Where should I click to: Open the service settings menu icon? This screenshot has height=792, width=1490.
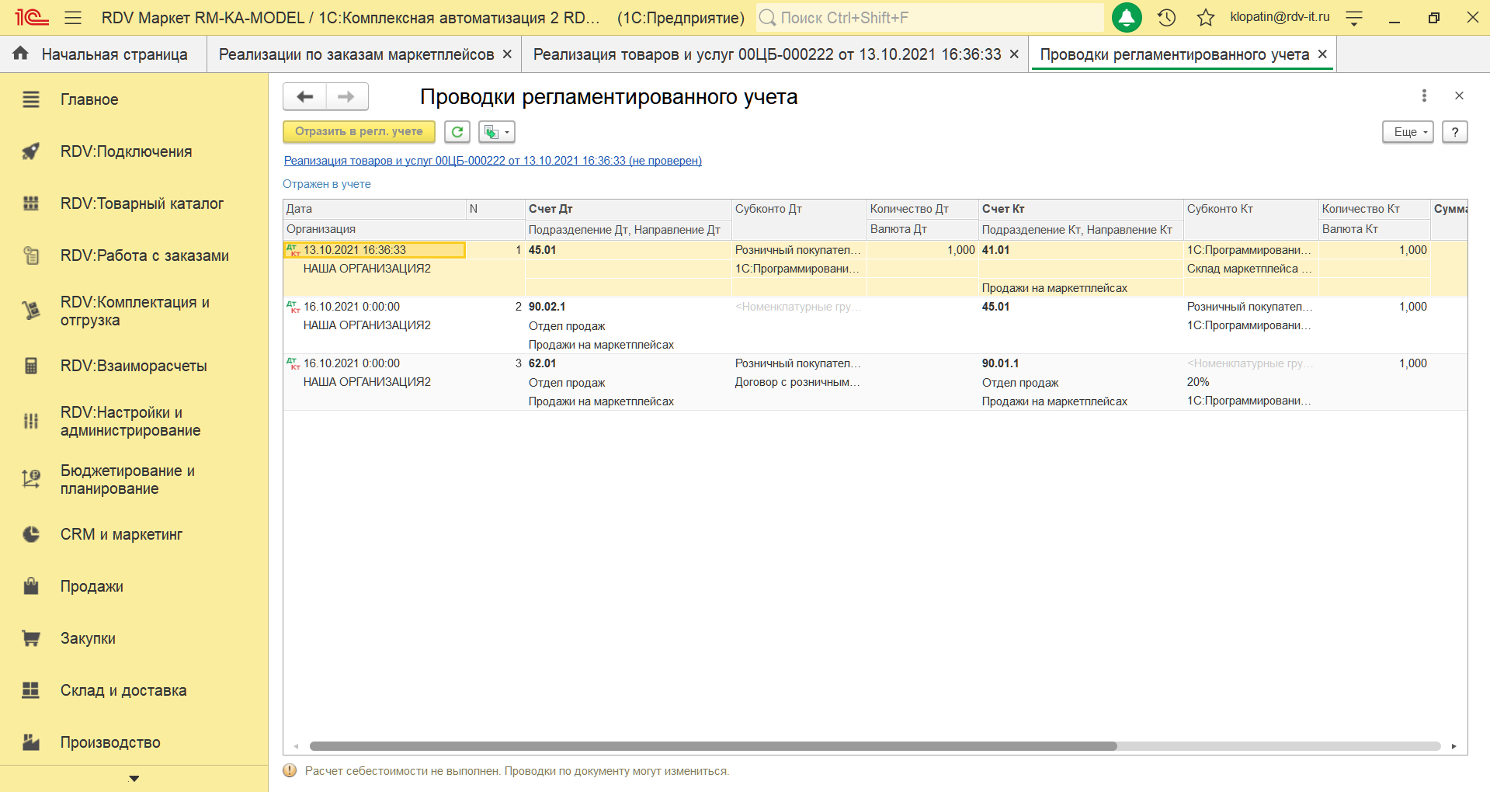(x=1354, y=18)
